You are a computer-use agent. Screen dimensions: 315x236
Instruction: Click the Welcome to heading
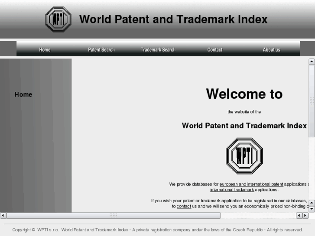coord(244,94)
